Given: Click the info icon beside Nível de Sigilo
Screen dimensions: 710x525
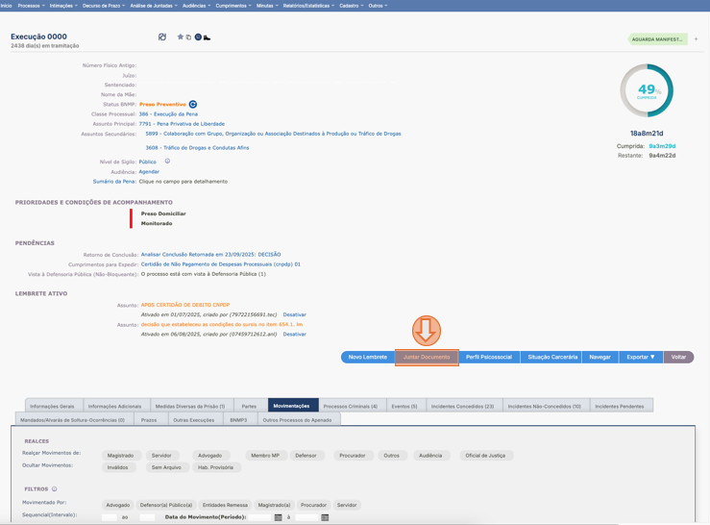Looking at the screenshot, I should pos(167,162).
